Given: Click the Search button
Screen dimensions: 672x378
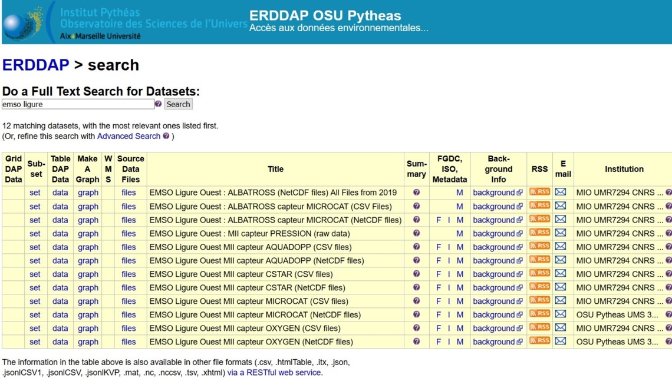Looking at the screenshot, I should point(178,104).
